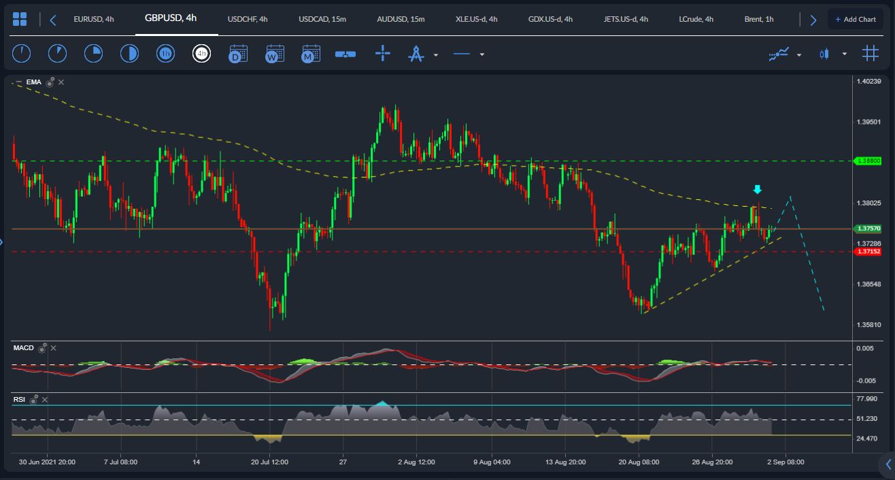This screenshot has height=480, width=895.
Task: Close the RSI indicator panel
Action: pyautogui.click(x=45, y=400)
